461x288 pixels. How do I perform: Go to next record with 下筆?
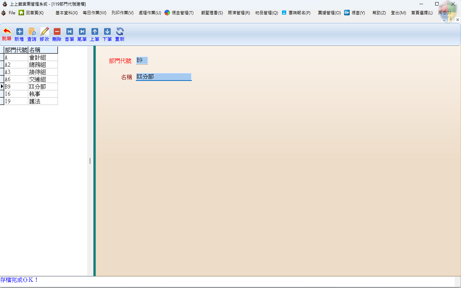[x=107, y=34]
